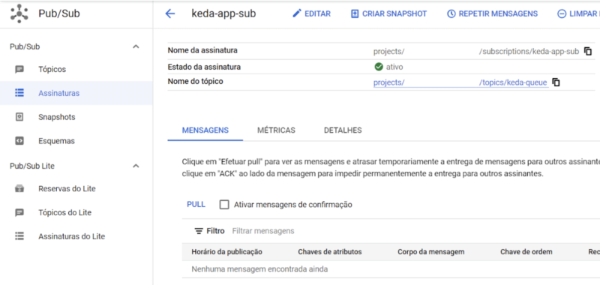Viewport: 600px width, 285px height.
Task: Click the snapshot icon beside CRIAR SNAPSHOT
Action: tap(355, 13)
